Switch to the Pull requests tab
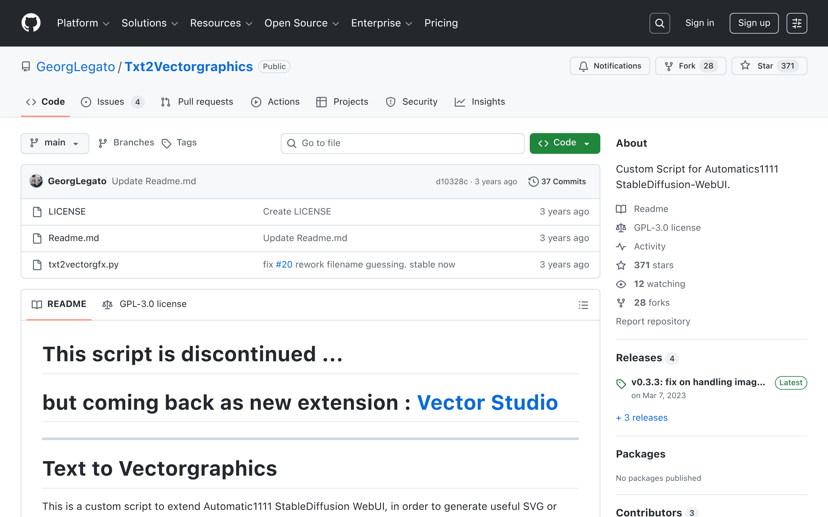This screenshot has height=517, width=828. coord(197,102)
